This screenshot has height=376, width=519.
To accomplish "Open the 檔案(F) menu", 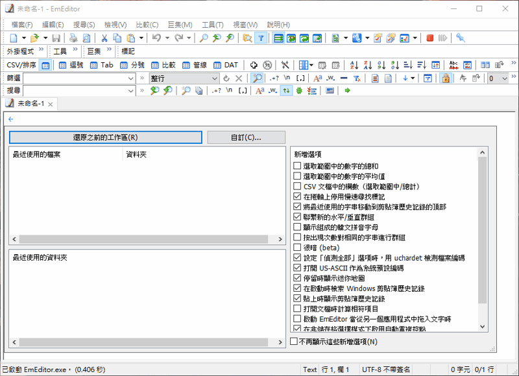I will click(x=22, y=25).
